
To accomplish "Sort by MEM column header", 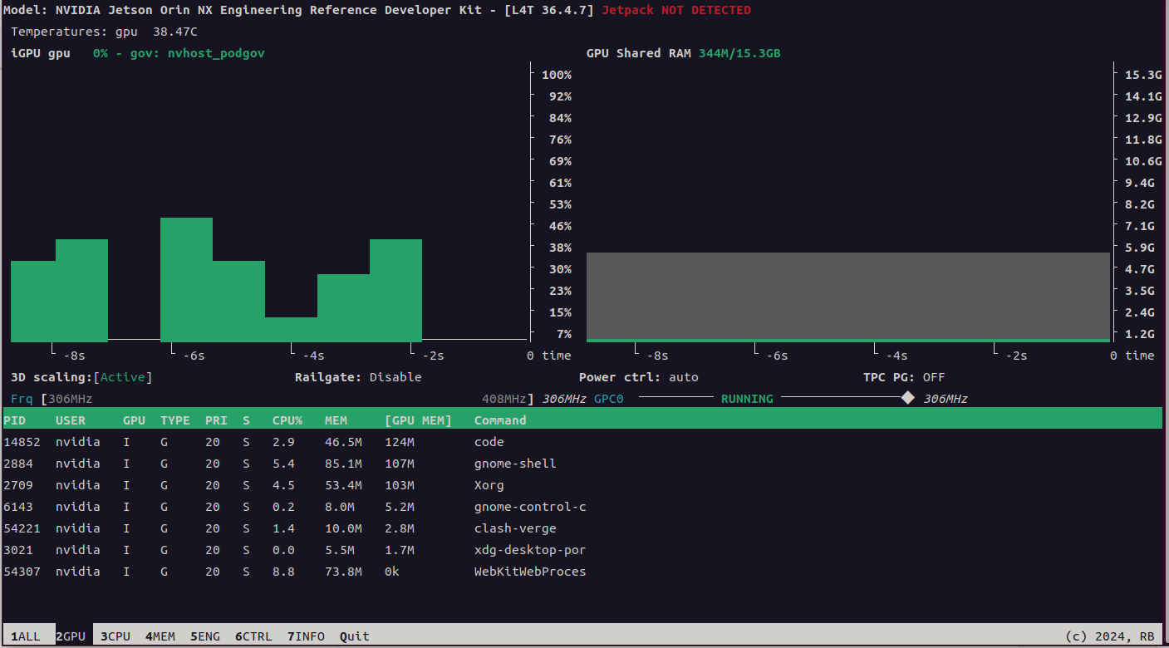I will pyautogui.click(x=336, y=420).
